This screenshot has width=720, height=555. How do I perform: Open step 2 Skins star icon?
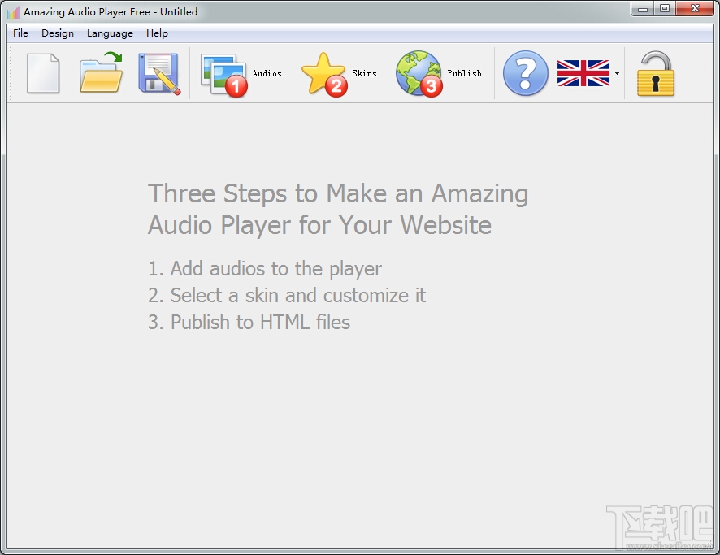(x=324, y=74)
